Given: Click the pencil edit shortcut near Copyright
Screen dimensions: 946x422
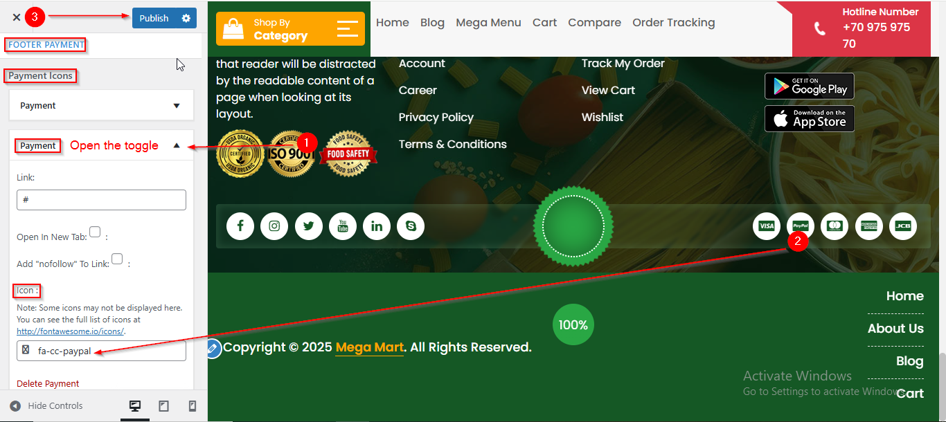Looking at the screenshot, I should click(x=213, y=349).
